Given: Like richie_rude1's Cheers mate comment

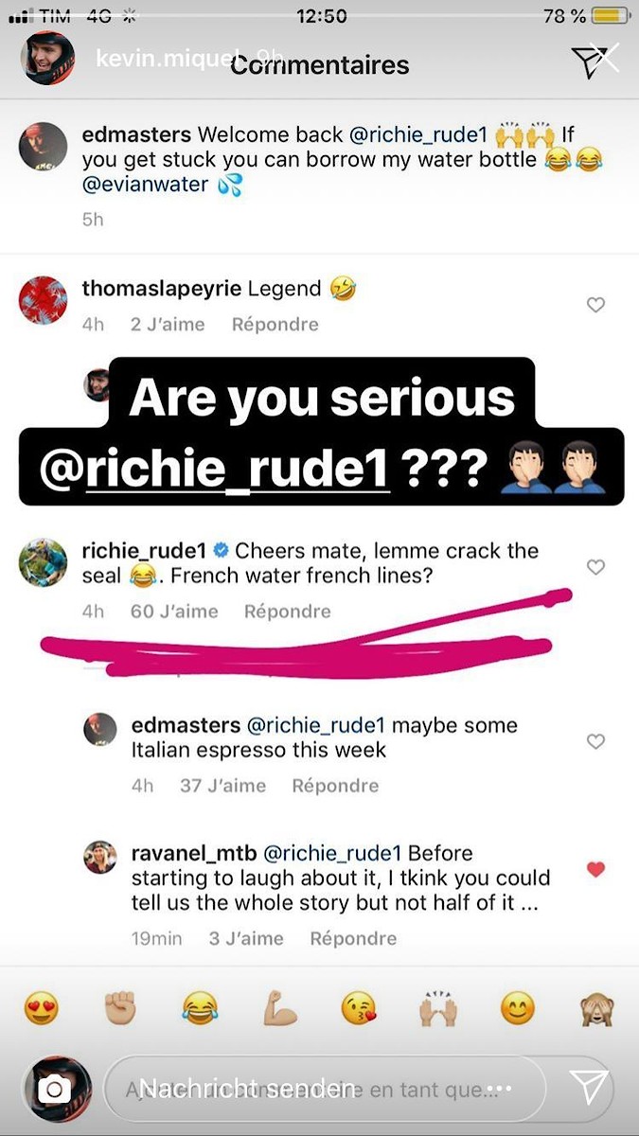Looking at the screenshot, I should 595,567.
